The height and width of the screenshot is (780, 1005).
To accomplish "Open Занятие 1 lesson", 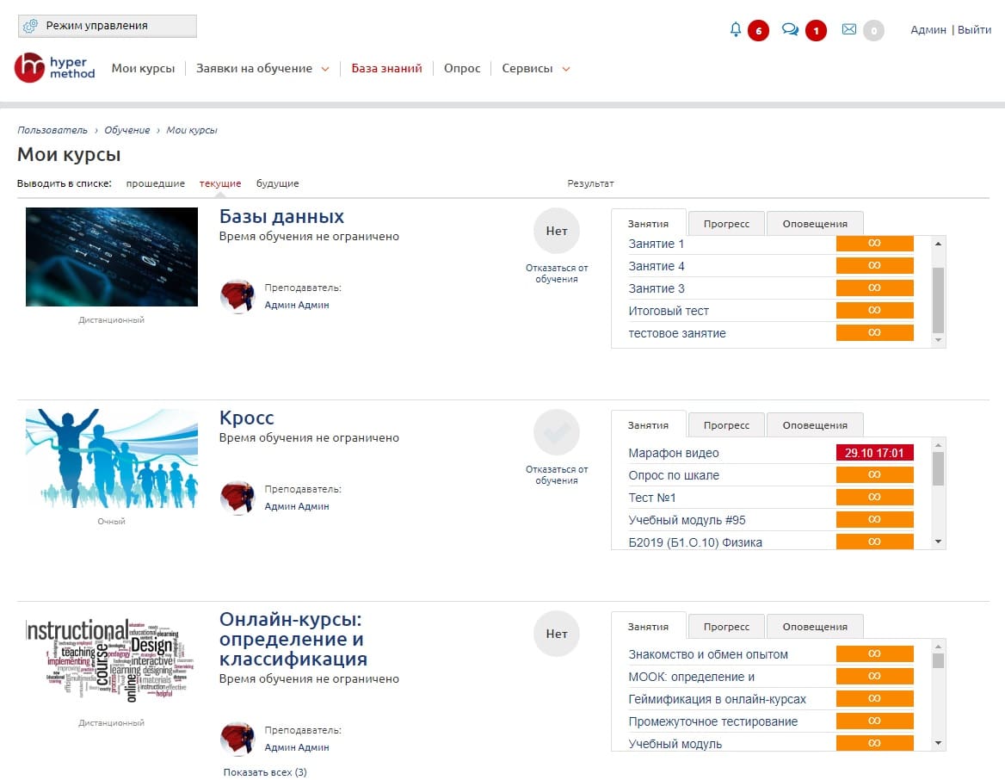I will [657, 244].
